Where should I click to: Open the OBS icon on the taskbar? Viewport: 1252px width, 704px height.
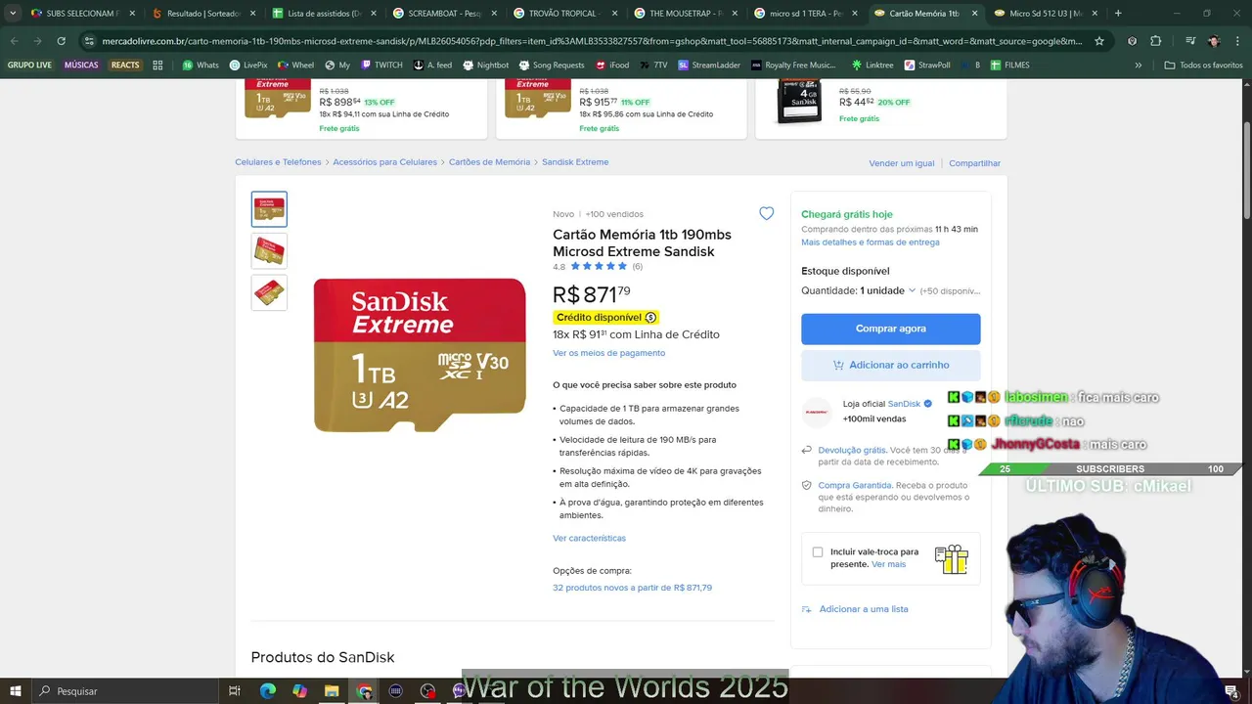tap(427, 691)
